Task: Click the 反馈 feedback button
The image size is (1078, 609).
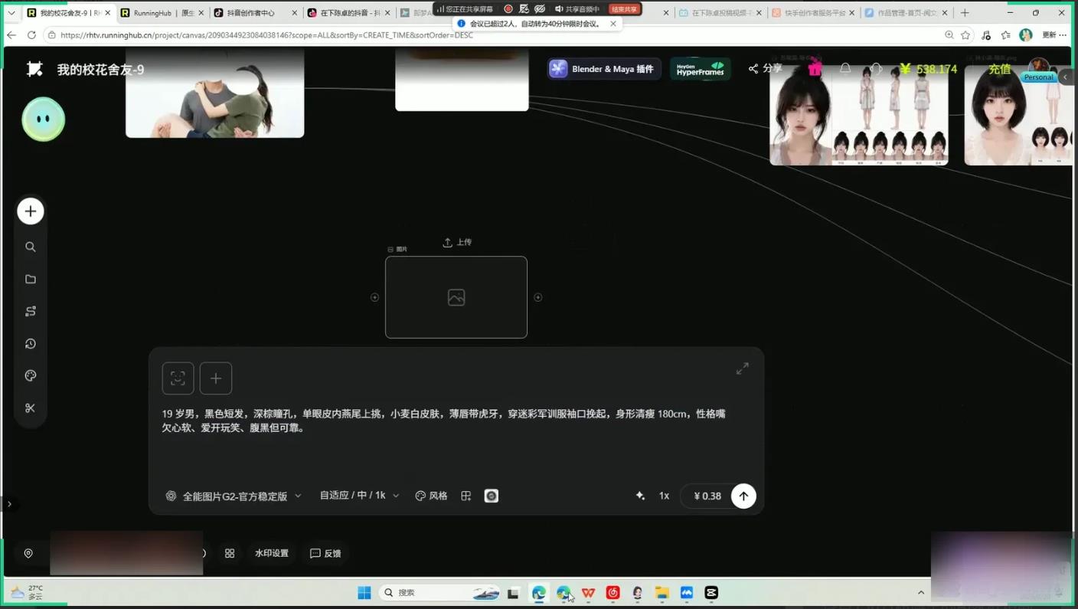Action: coord(325,553)
